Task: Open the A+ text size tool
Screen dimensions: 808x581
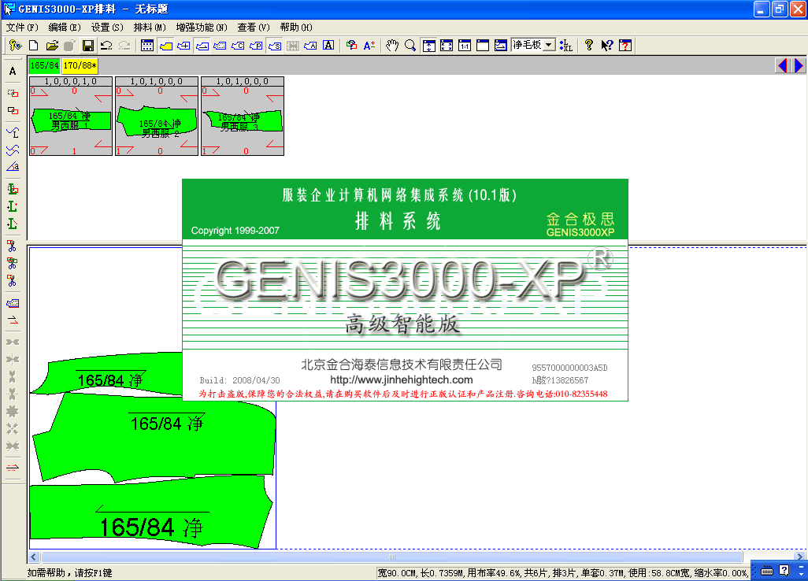Action: coord(369,46)
